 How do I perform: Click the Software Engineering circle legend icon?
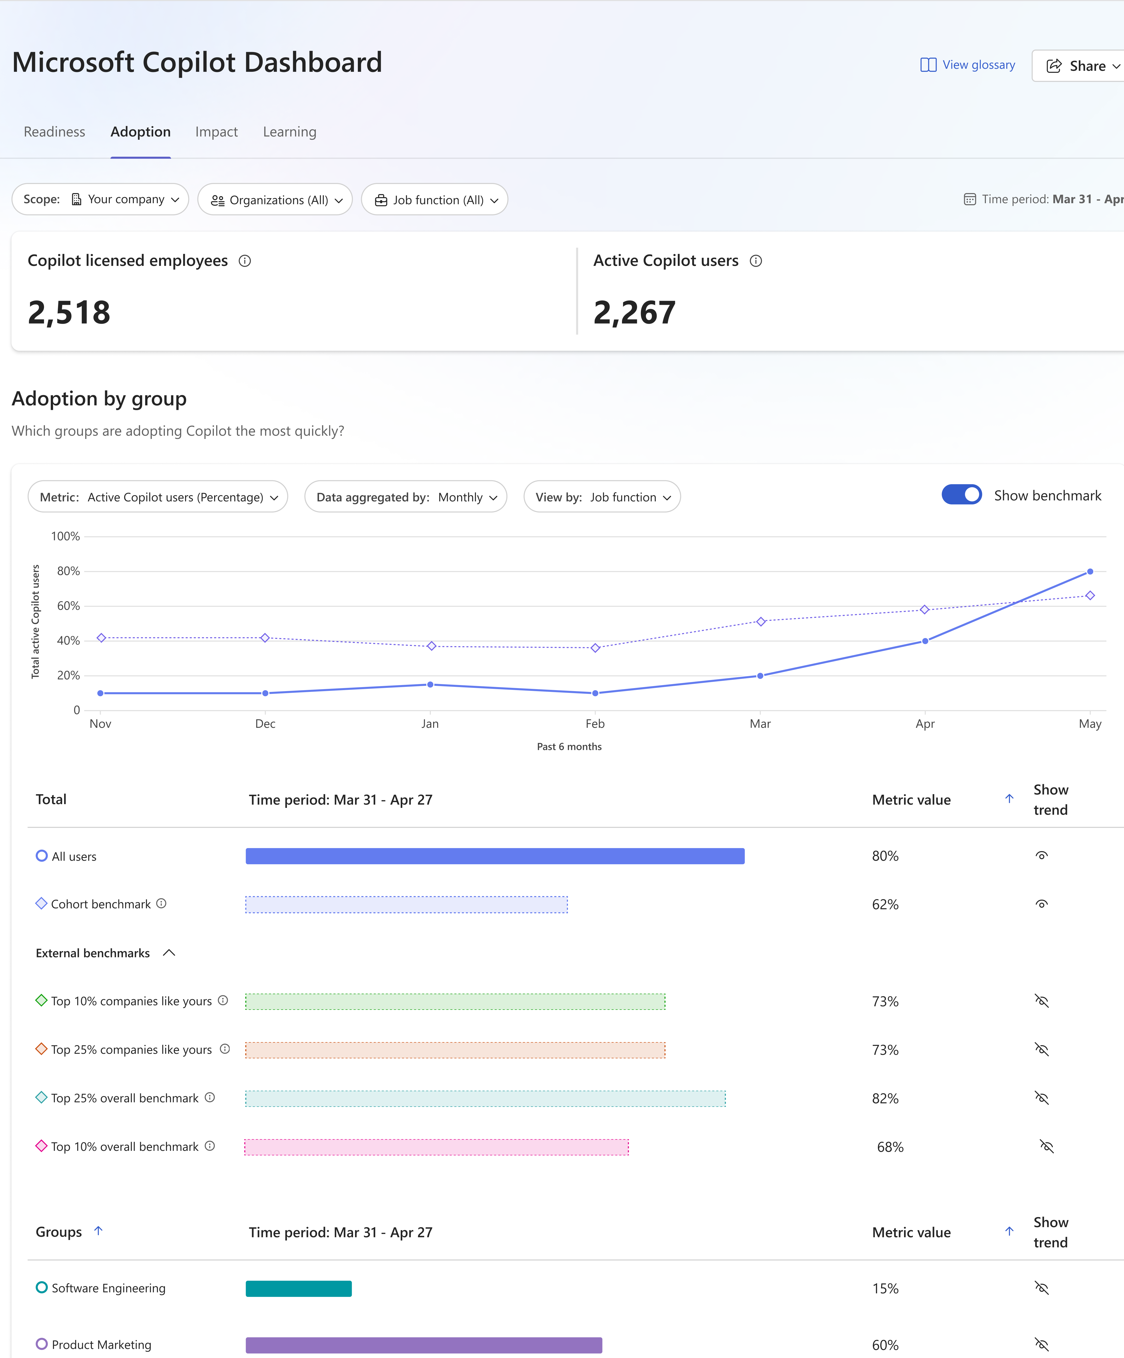[x=41, y=1287]
